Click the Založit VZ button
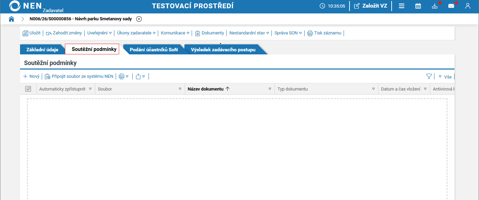 coord(371,6)
